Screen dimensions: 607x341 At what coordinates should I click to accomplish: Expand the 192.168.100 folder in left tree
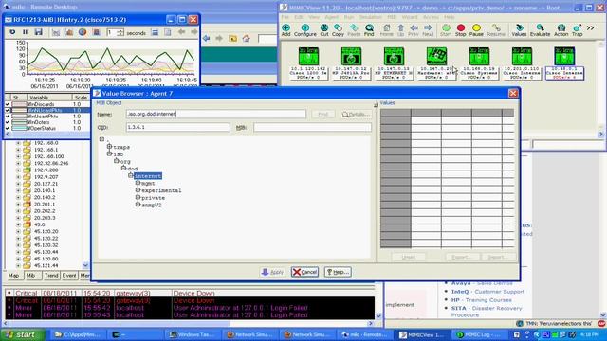[18, 156]
